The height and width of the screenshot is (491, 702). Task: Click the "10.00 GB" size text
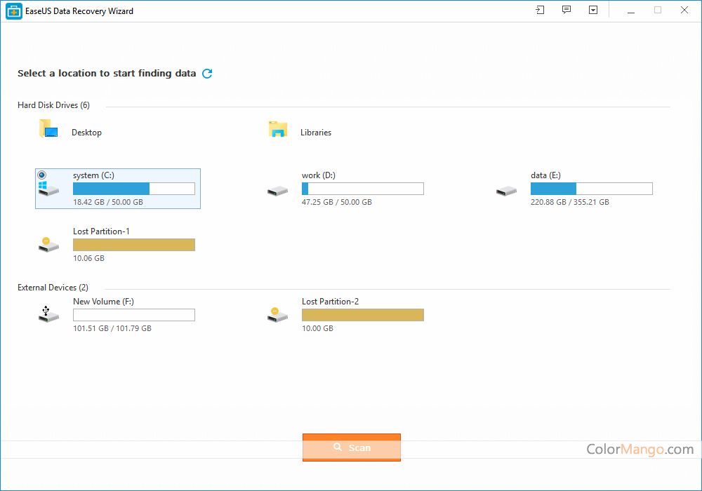317,328
